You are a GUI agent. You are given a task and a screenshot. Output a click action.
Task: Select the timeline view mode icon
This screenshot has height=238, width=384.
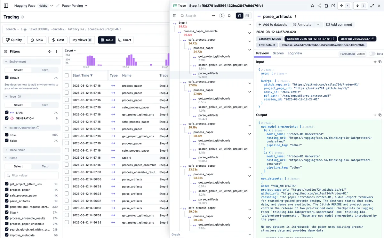(247, 16)
